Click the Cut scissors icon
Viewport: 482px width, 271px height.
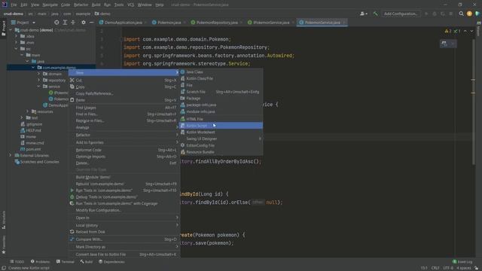click(72, 81)
